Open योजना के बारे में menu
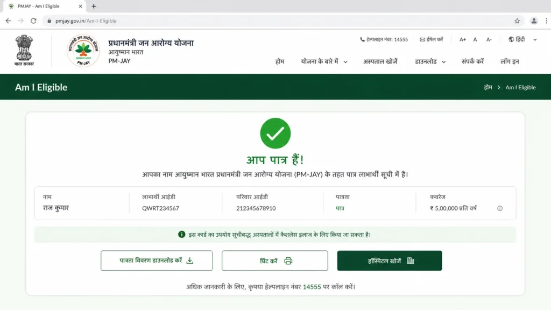 tap(320, 61)
